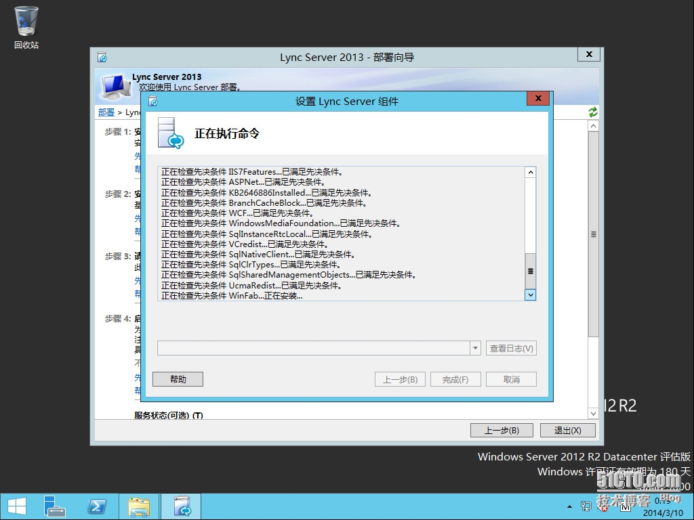Click the Windows Start button

click(17, 506)
